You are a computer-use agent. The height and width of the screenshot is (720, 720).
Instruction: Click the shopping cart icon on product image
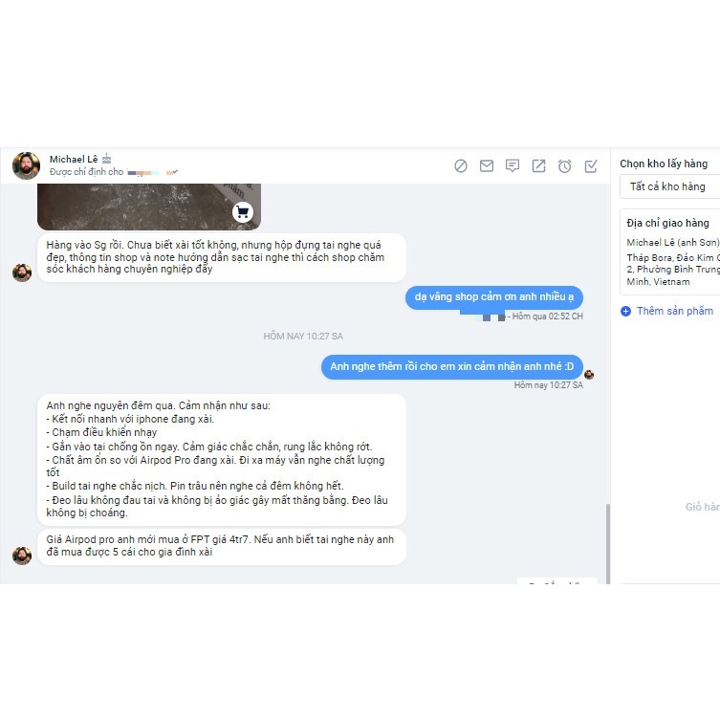243,212
